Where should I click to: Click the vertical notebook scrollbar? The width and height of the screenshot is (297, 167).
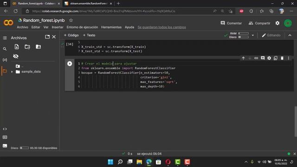click(x=296, y=122)
